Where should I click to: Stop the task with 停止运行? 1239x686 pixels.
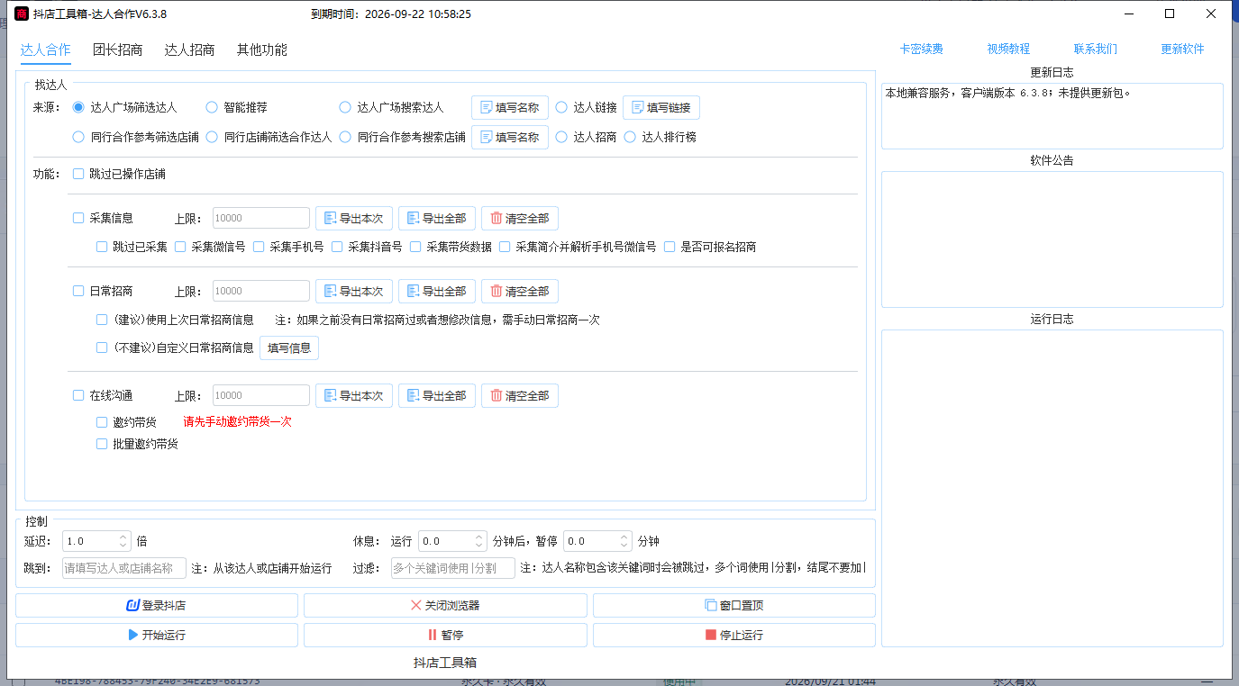pos(733,635)
